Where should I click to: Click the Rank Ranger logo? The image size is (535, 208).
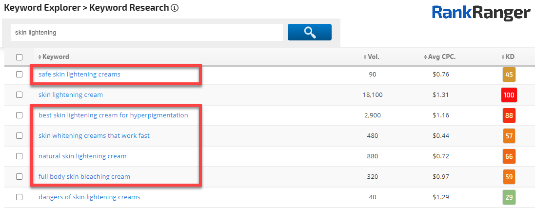[x=480, y=13]
